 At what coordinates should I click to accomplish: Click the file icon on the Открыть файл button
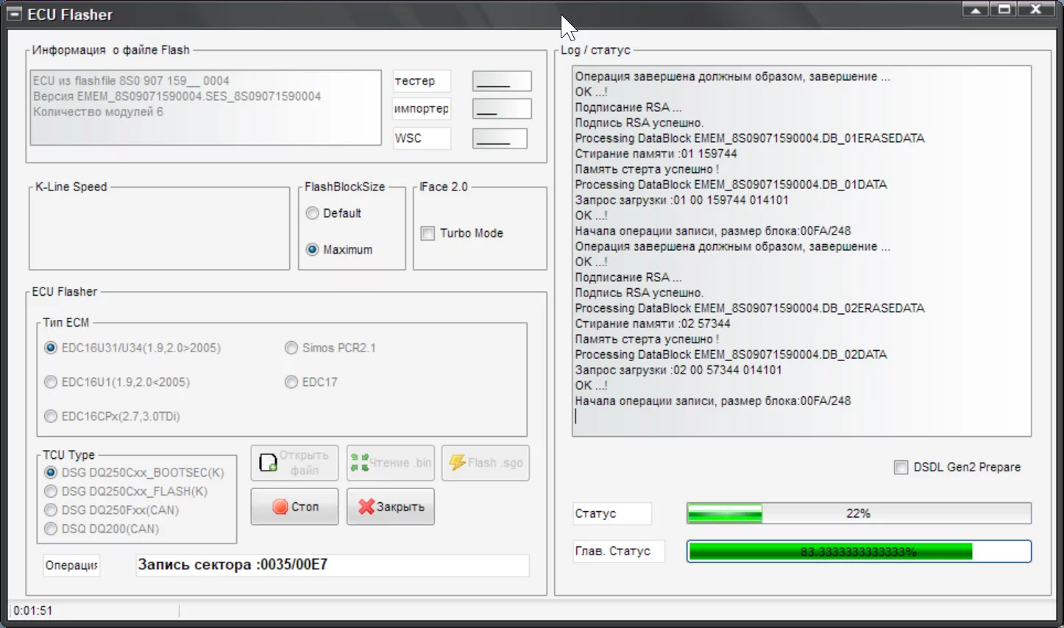tap(268, 463)
